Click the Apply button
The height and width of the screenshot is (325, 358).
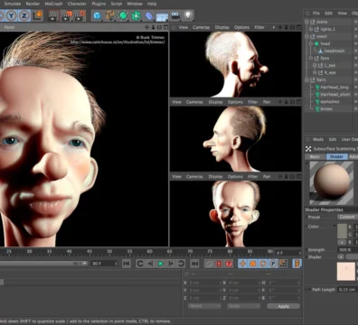[x=283, y=306]
